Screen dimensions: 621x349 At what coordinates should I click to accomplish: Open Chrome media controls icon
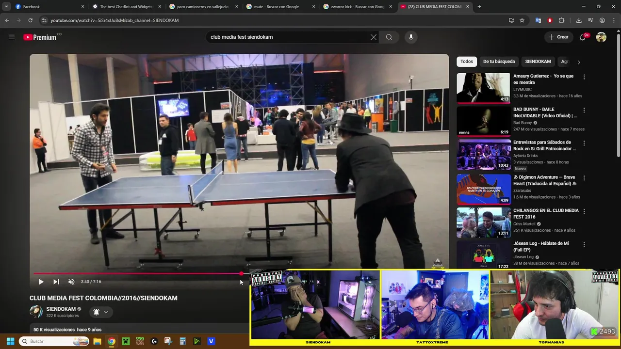(x=590, y=20)
